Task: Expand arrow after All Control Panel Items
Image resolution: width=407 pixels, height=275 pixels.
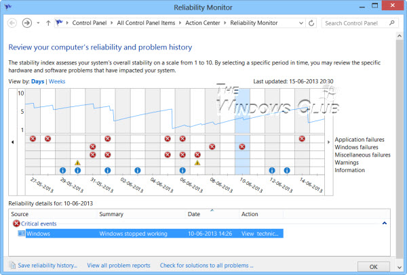Action: pyautogui.click(x=180, y=23)
